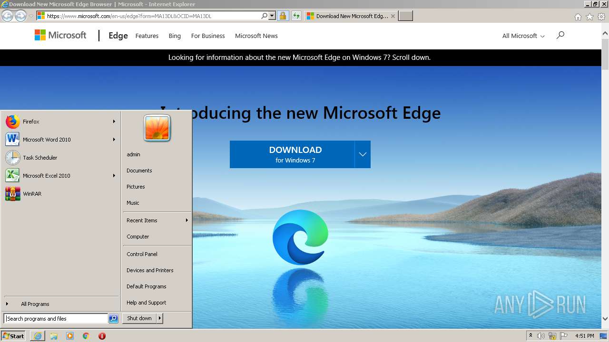
Task: Launch Microsoft Word 2010 icon
Action: tap(13, 140)
